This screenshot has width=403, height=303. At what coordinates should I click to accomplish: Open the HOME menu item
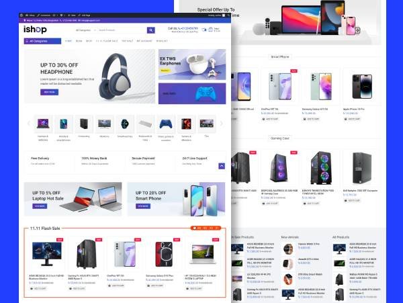point(69,41)
